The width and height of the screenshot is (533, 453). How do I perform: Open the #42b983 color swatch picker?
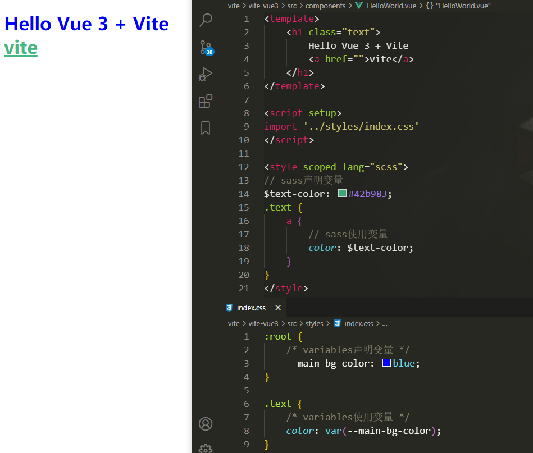point(342,193)
